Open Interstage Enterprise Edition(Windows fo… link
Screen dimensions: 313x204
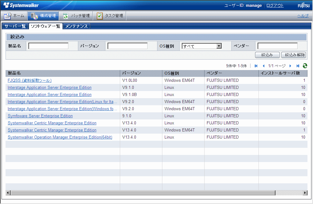coord(62,109)
